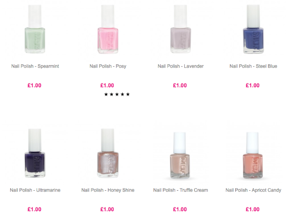Viewport: 294px width, 221px height.
Task: Click the Nail Polish - Posy title
Action: [x=108, y=66]
